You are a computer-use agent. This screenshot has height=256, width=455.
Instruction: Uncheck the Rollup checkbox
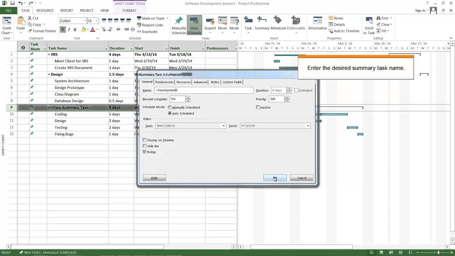point(144,152)
